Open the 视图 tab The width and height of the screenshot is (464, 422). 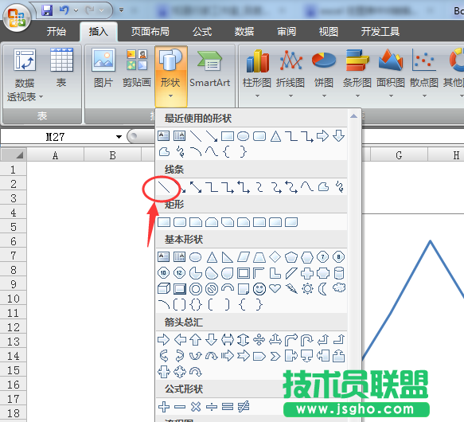pyautogui.click(x=329, y=31)
